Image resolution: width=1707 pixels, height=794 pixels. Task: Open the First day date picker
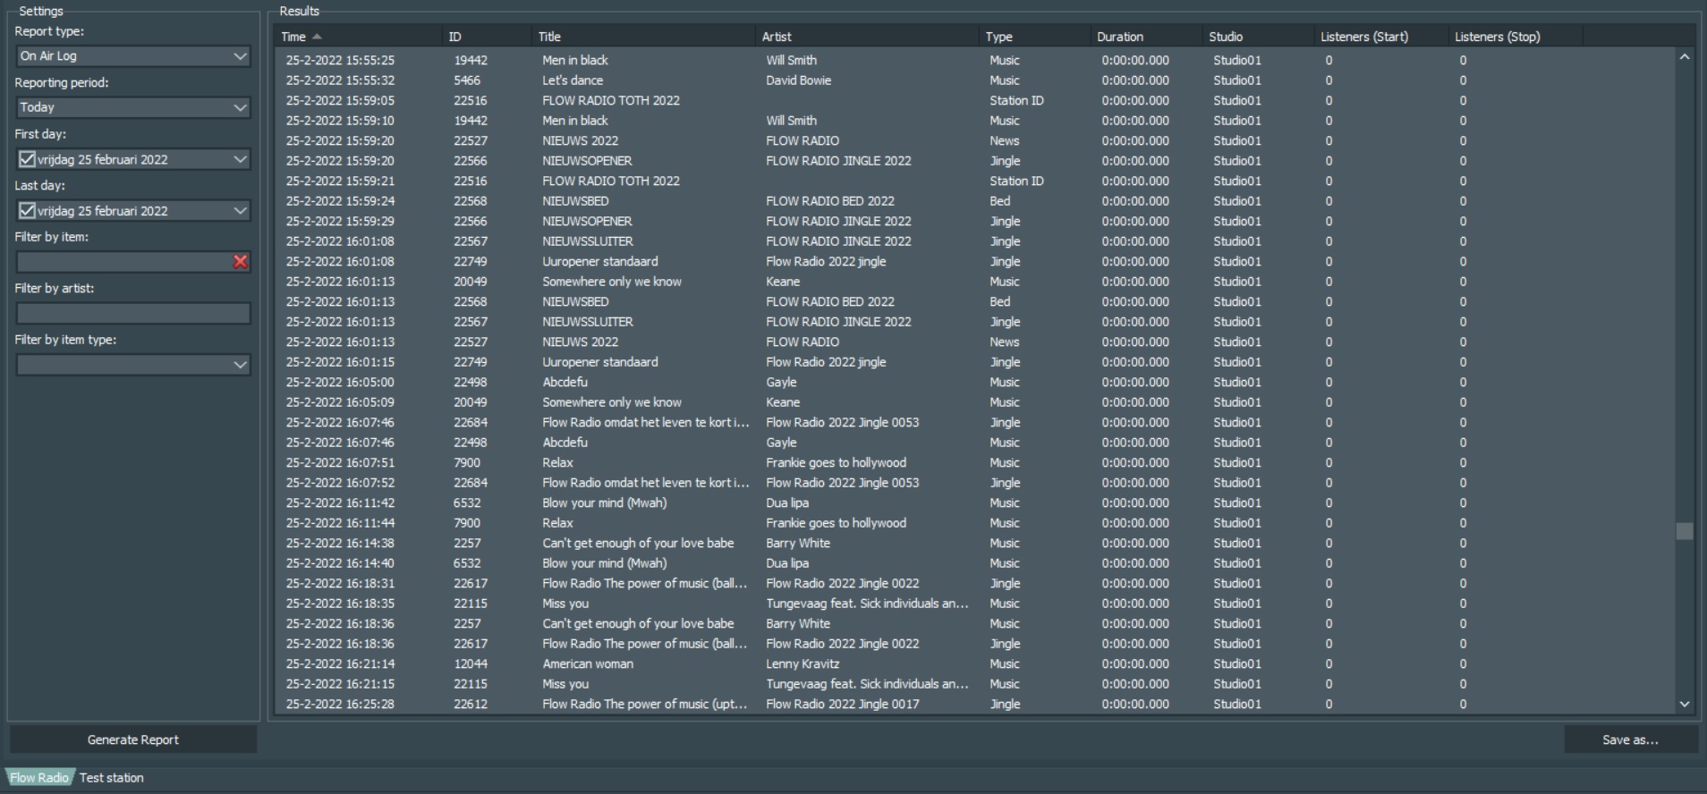click(x=239, y=159)
